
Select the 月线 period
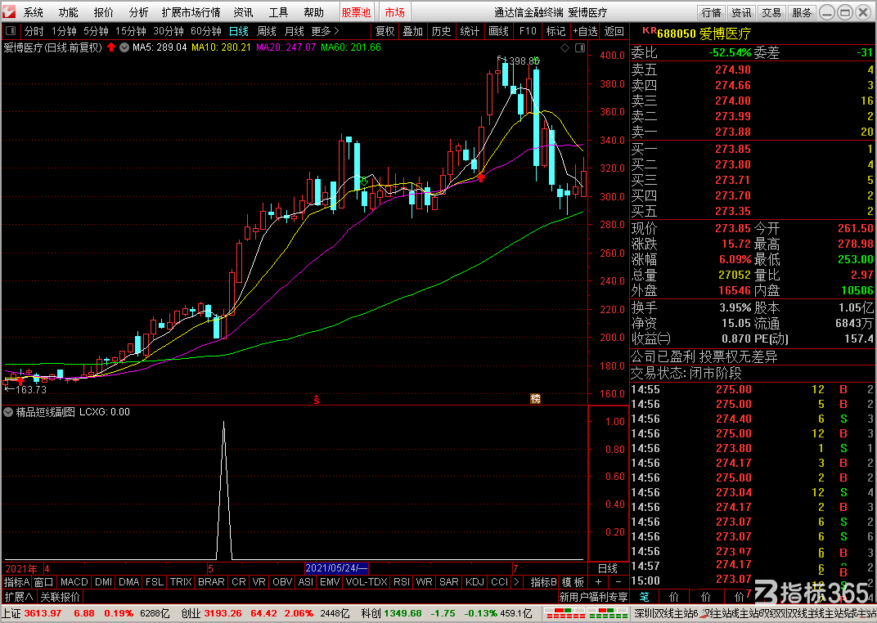tap(295, 31)
